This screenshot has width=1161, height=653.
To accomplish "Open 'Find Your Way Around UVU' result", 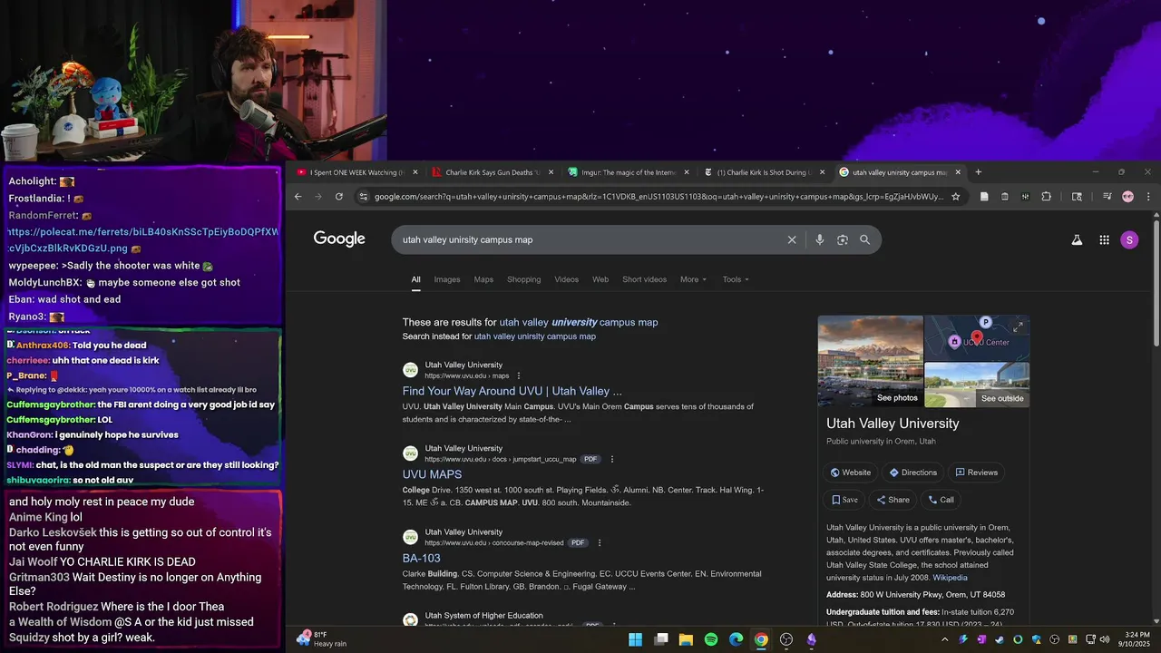I will click(512, 391).
